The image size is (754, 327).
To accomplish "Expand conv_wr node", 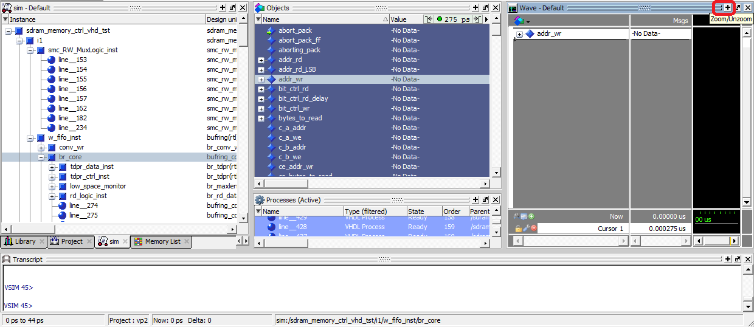I will tap(41, 147).
